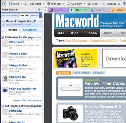Expand the Bookmark dropdown arrow
The image size is (126, 123).
44,4
